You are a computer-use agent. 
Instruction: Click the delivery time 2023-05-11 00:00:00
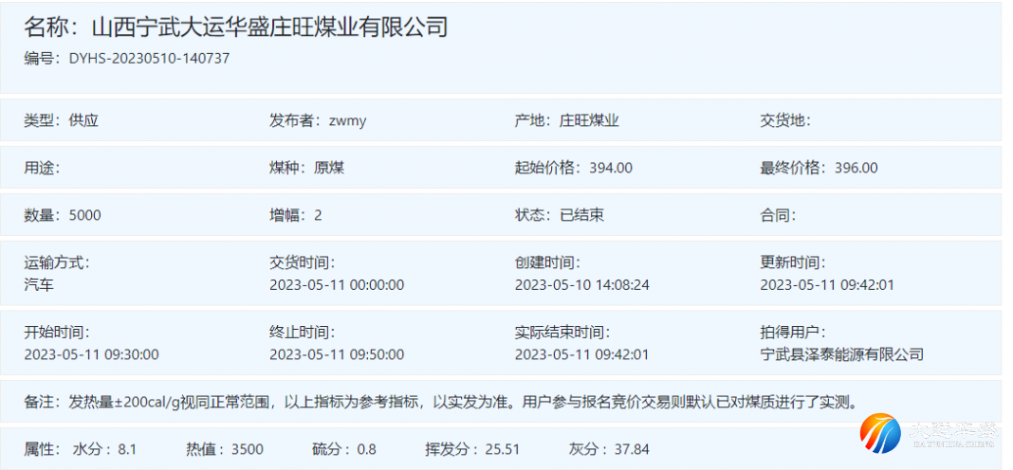click(337, 284)
